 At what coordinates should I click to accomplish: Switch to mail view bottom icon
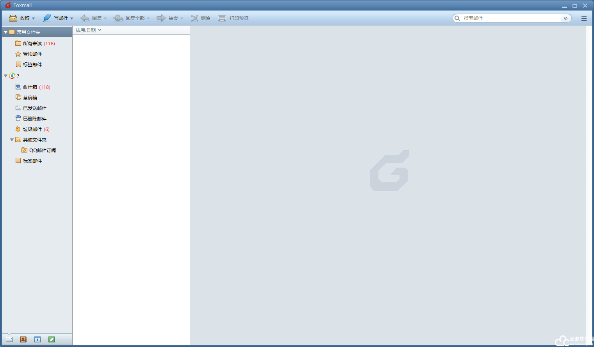click(9, 340)
